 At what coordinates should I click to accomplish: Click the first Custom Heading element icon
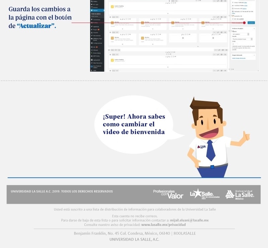click(x=113, y=6)
